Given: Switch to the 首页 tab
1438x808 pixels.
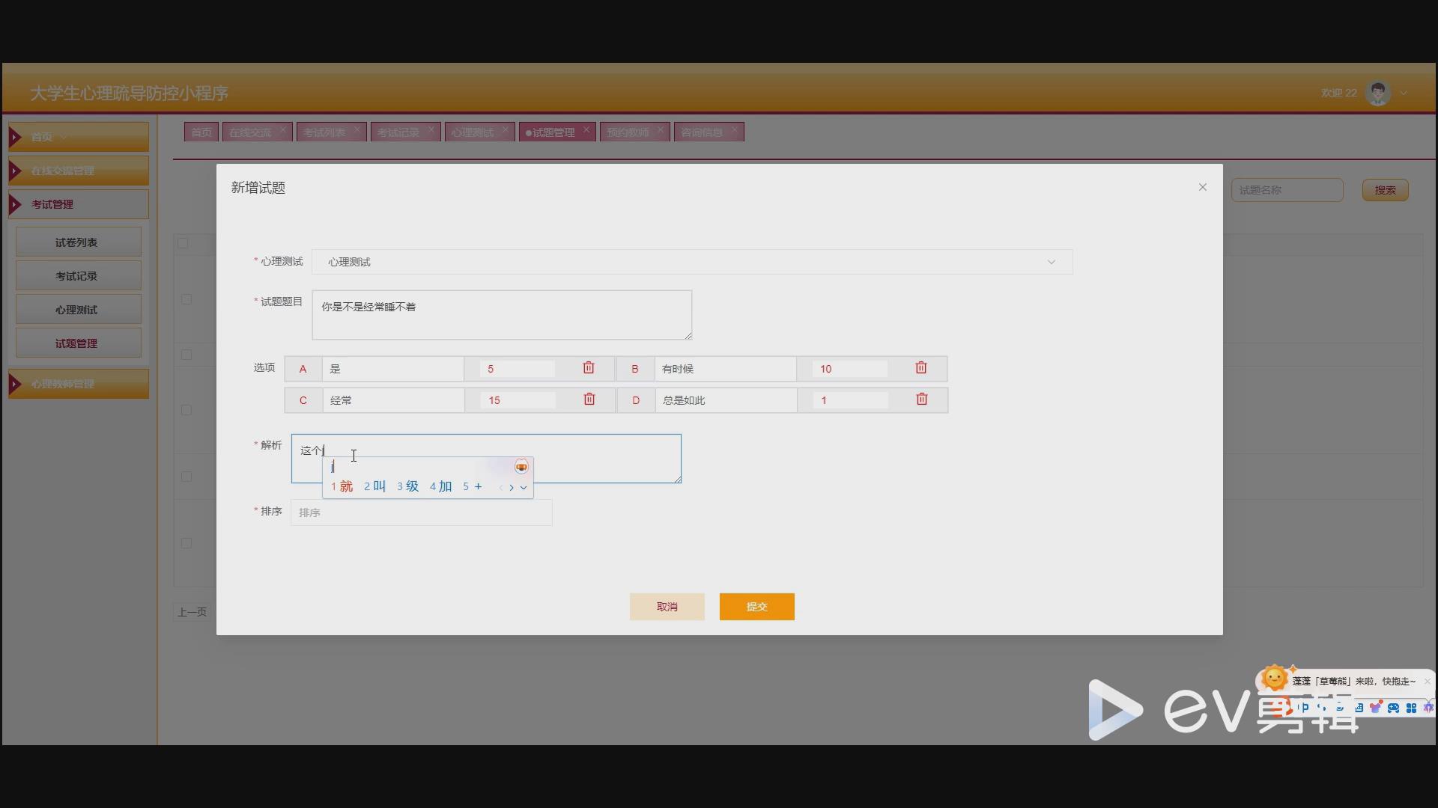Looking at the screenshot, I should [201, 132].
